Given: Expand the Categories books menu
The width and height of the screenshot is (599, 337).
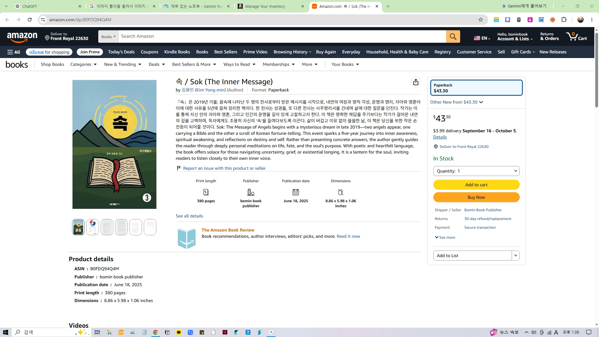Looking at the screenshot, I should point(84,64).
